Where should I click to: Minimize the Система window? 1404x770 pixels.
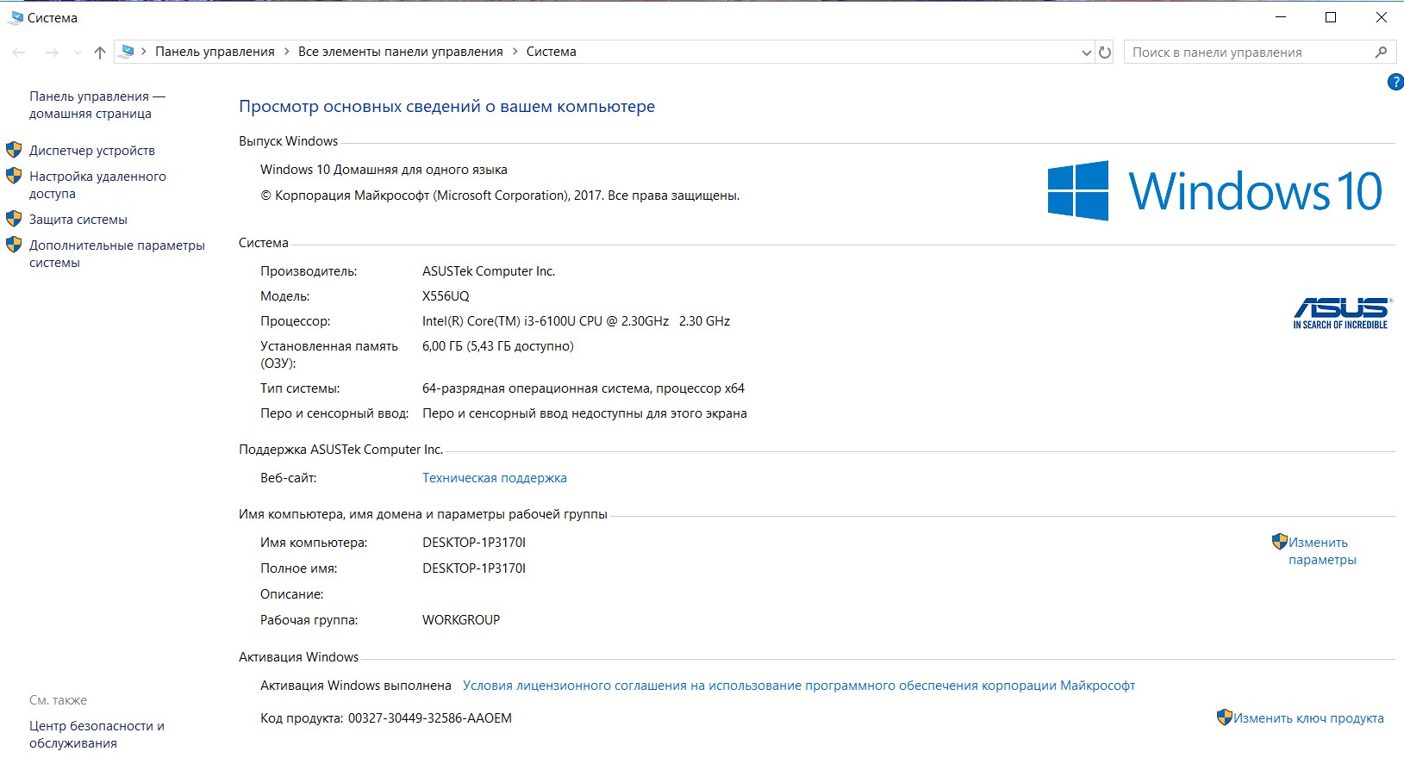click(1281, 17)
